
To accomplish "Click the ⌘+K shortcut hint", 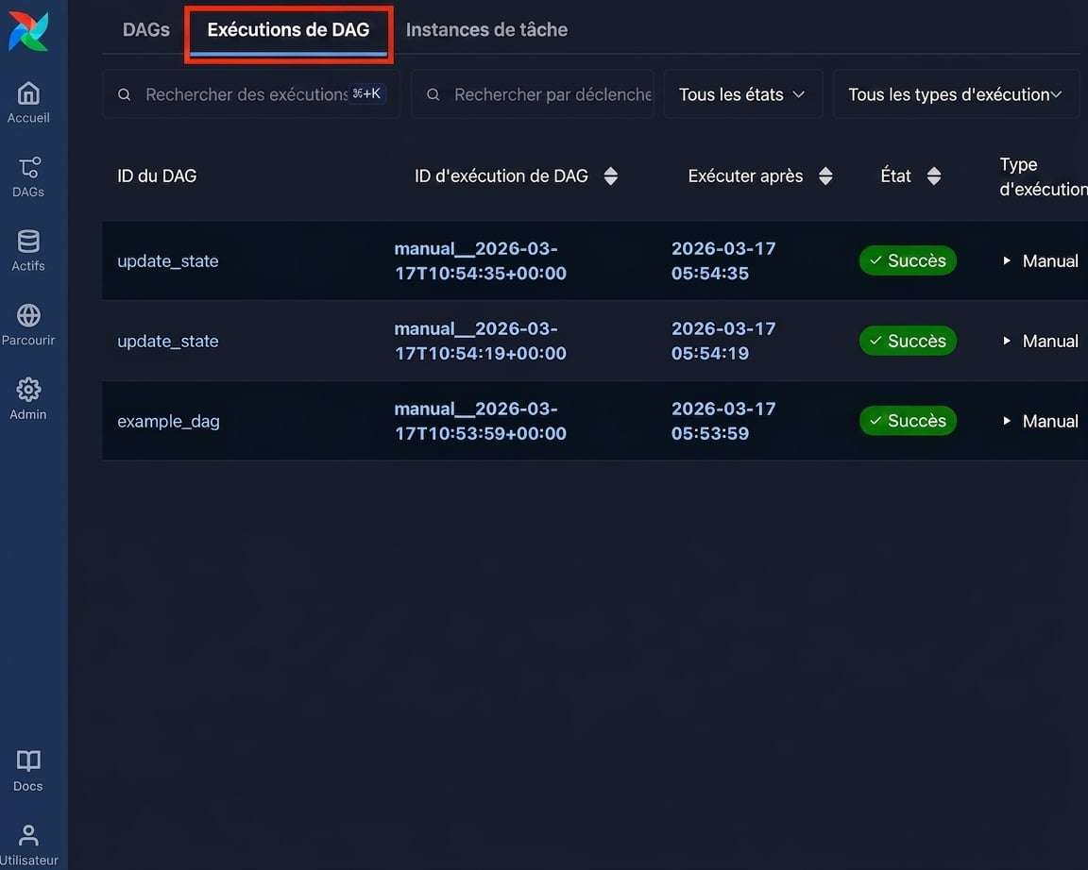I will [x=366, y=93].
